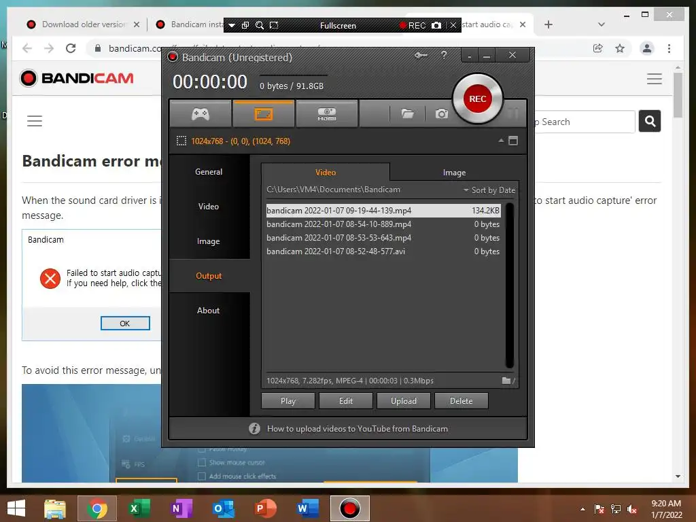This screenshot has height=522, width=696.
Task: Select Game Recording mode gamepad icon
Action: click(201, 114)
